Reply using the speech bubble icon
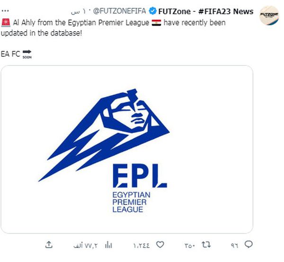This screenshot has width=284, height=262. (249, 245)
